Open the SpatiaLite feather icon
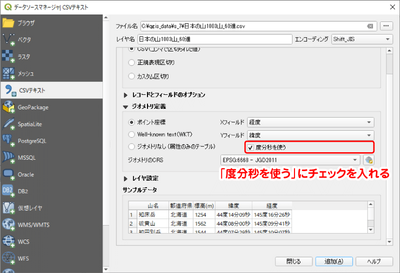The image size is (400, 273). [8, 124]
